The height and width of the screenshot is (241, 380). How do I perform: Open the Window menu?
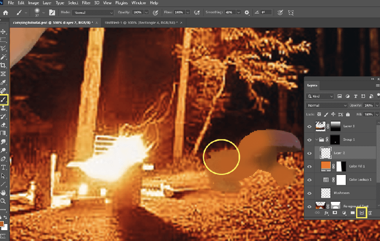[x=139, y=3]
